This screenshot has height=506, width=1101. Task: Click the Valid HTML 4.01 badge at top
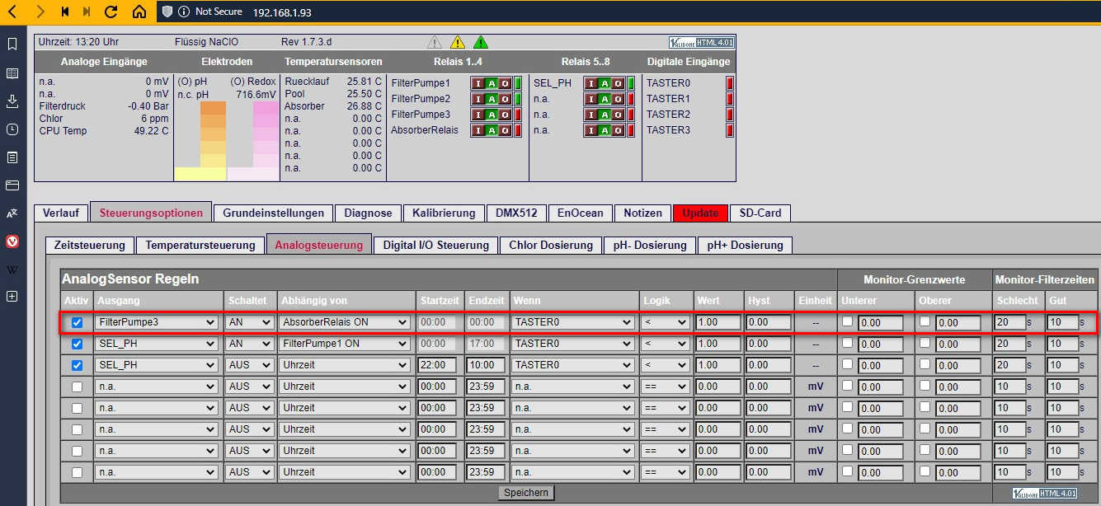pos(702,42)
